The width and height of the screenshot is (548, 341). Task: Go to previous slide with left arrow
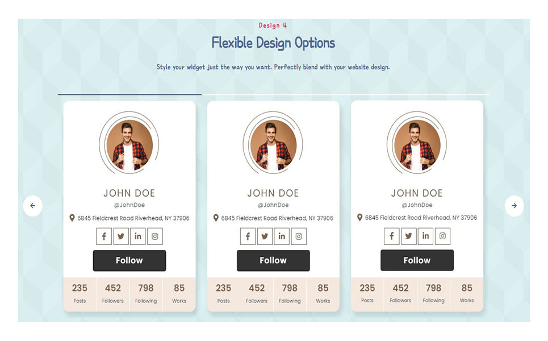33,206
